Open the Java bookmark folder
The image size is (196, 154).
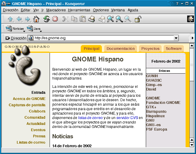point(34,28)
